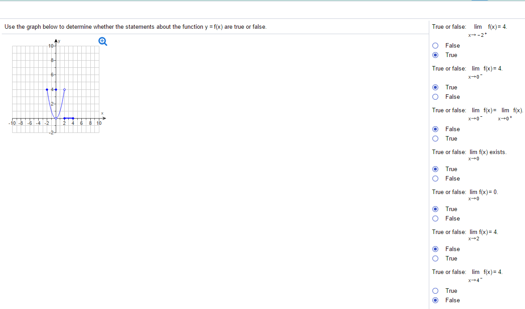
Task: Click the x→2 limit equals 4 statement
Action: coord(465,234)
